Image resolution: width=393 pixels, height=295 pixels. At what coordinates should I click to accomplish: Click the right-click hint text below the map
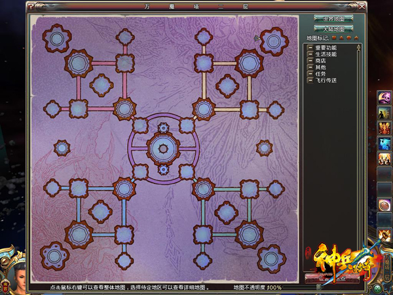pyautogui.click(x=129, y=288)
